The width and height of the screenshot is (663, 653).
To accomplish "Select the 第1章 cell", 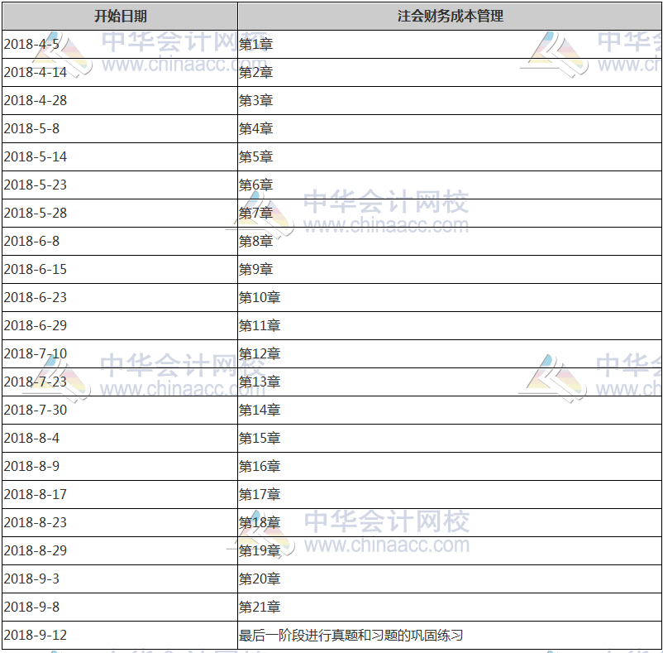I will click(254, 43).
